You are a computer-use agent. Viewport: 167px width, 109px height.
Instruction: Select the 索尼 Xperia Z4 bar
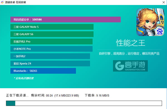pos(50,63)
